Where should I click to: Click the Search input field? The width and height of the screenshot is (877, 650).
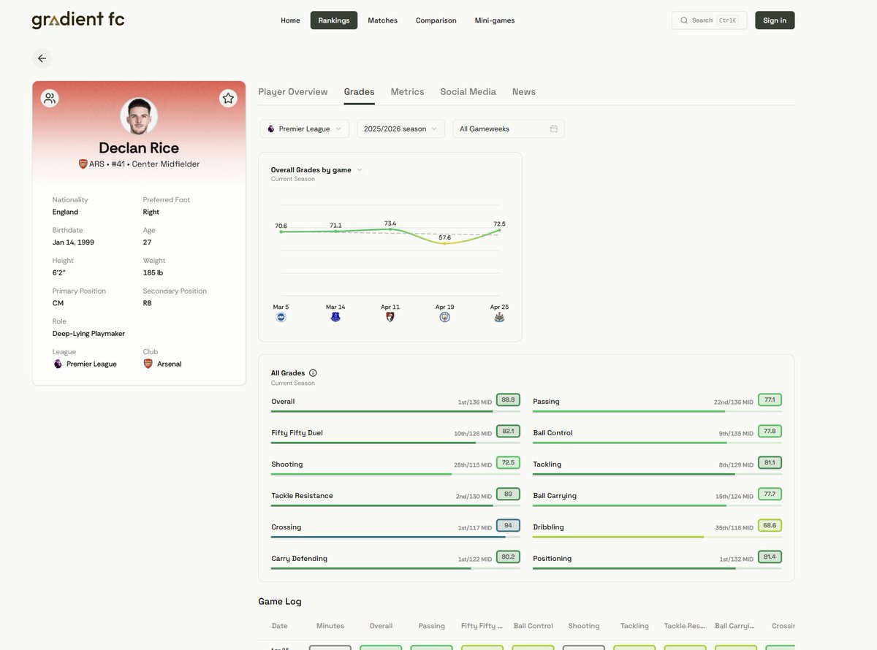tap(709, 20)
